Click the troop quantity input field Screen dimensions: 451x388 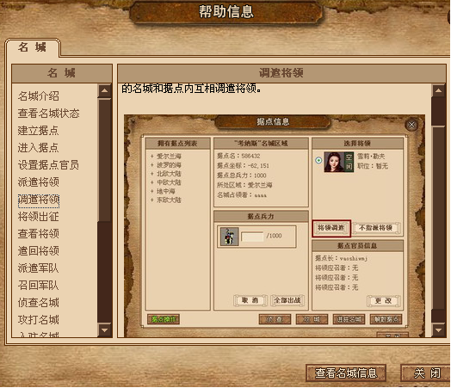point(252,237)
